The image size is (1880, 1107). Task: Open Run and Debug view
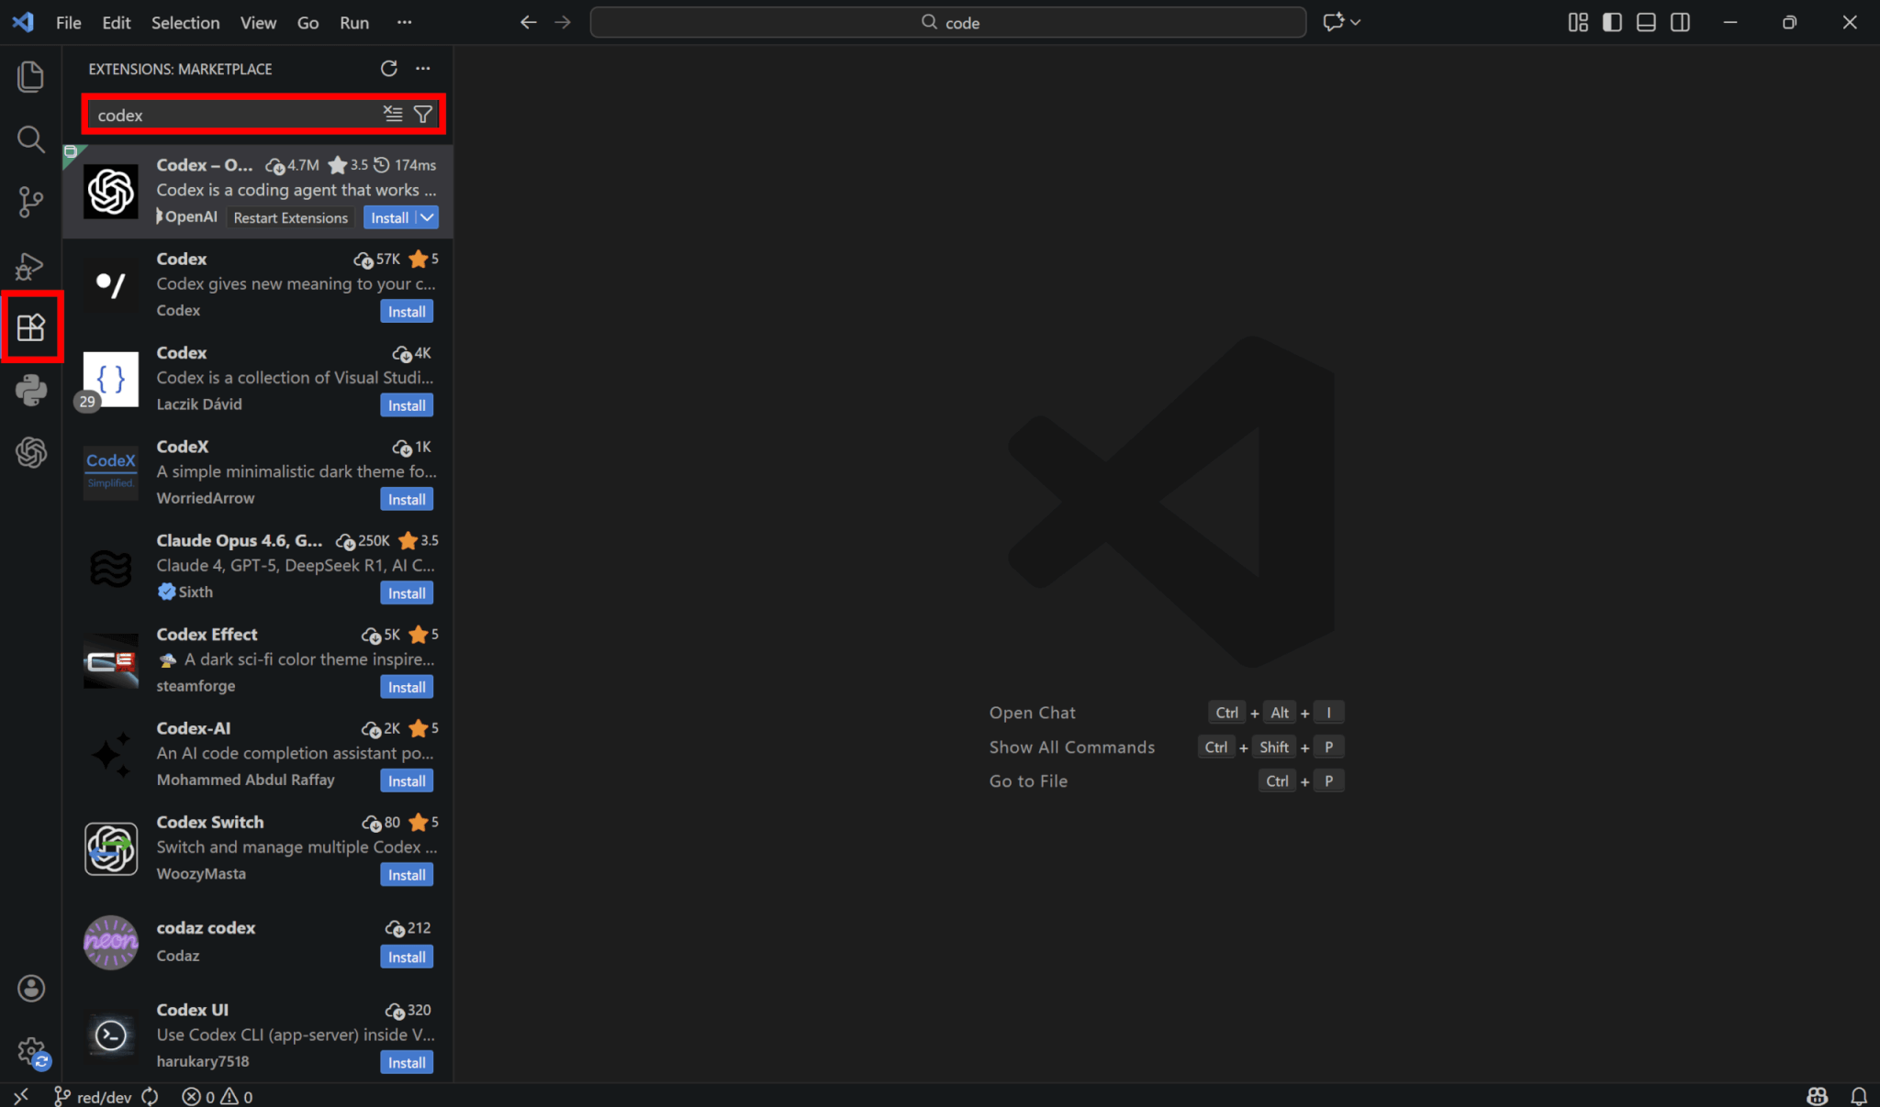(x=30, y=266)
